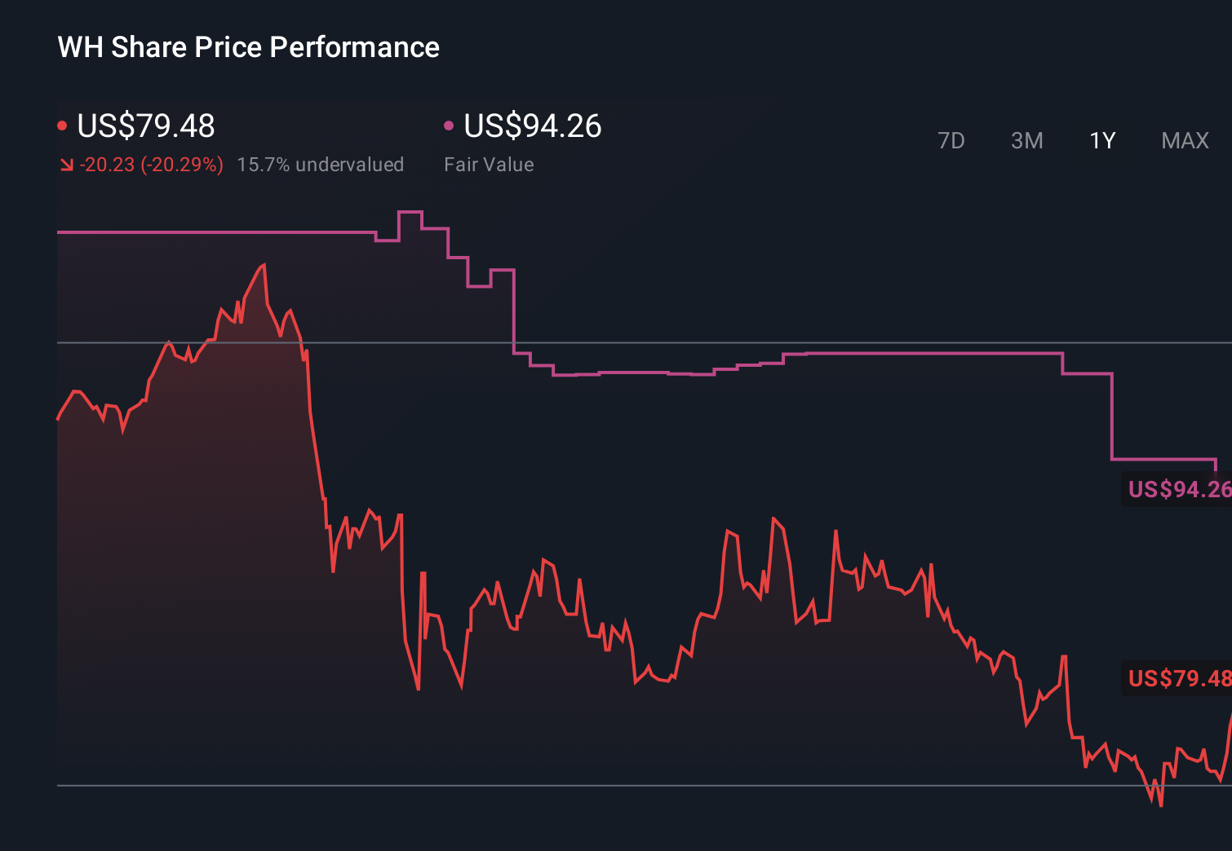The image size is (1232, 851).
Task: Click the red share price legend dot
Action: click(63, 125)
